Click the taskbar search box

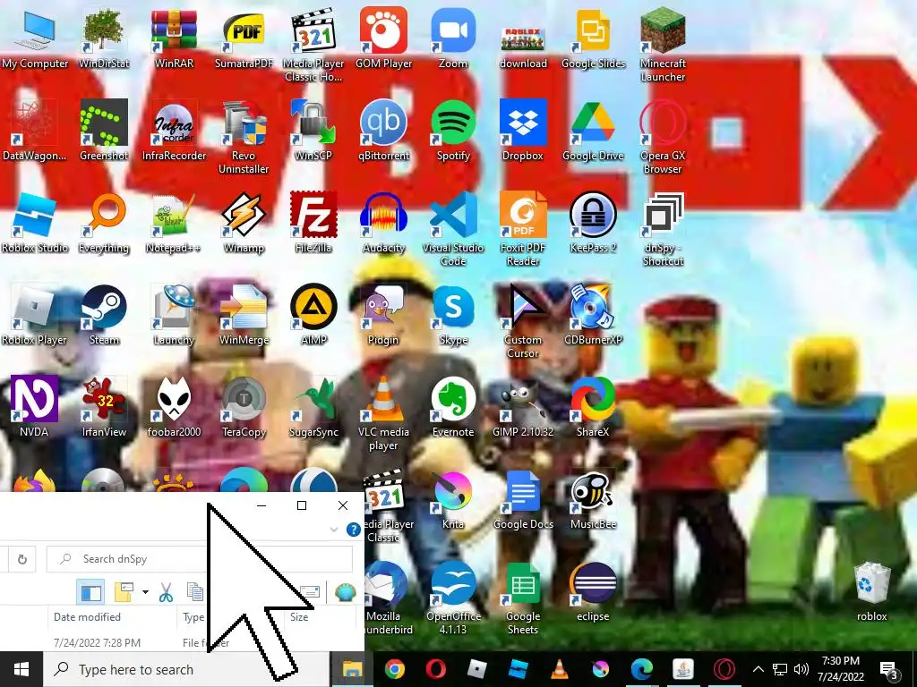pos(186,669)
